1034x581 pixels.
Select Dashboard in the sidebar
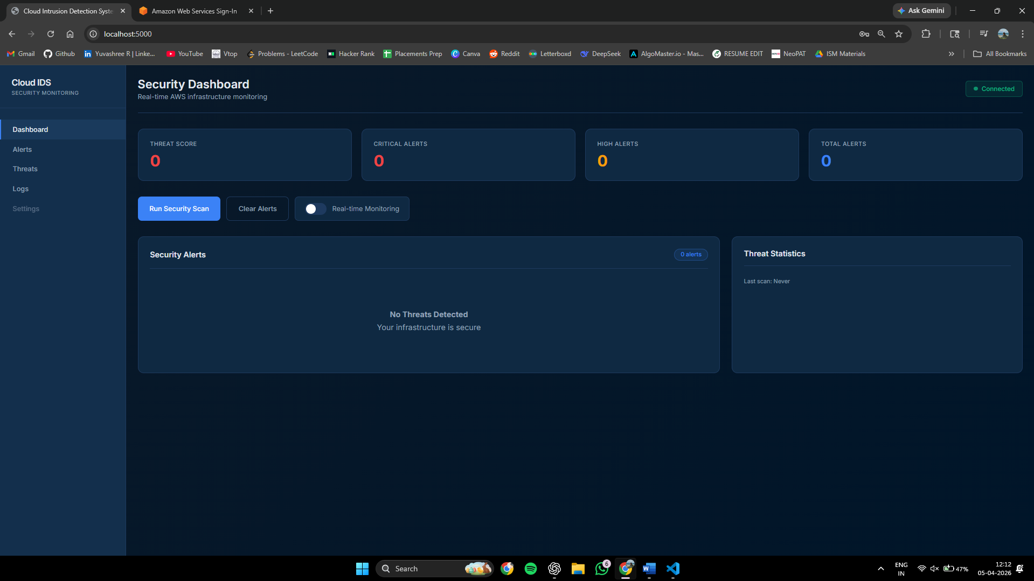click(63, 130)
